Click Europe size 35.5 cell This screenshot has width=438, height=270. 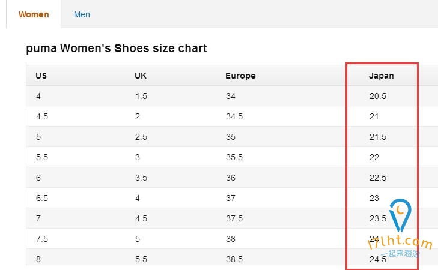pyautogui.click(x=234, y=157)
